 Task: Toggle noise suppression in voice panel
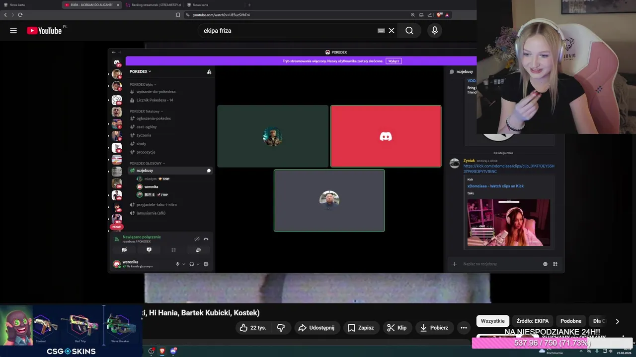[x=197, y=239]
